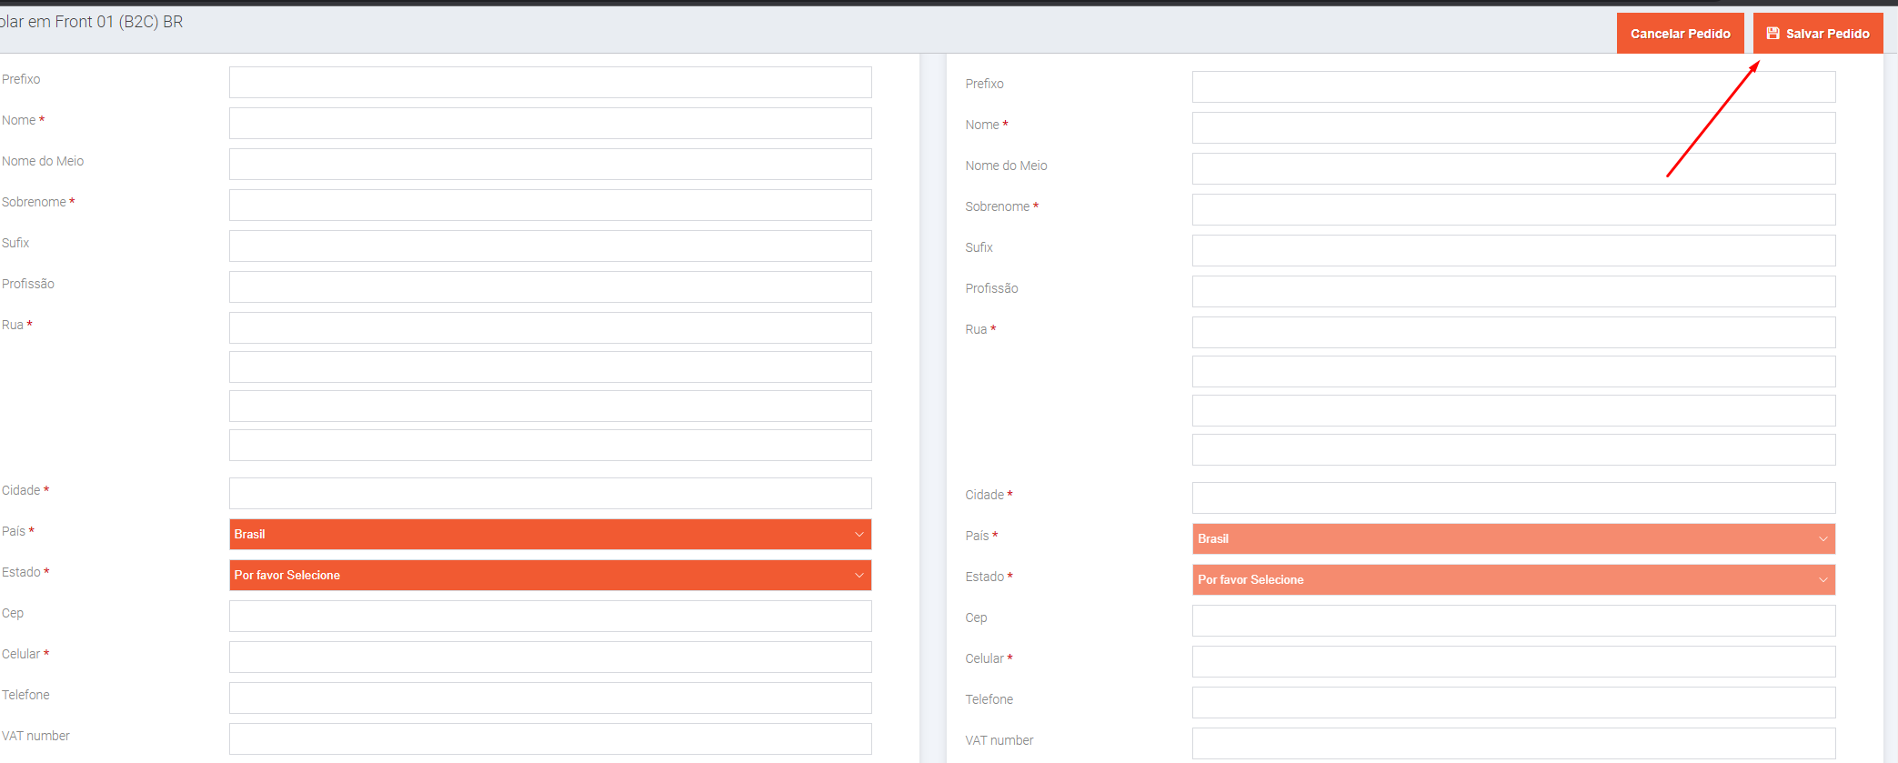Click the left VAT number field
Viewport: 1898px width, 763px height.
pyautogui.click(x=549, y=739)
